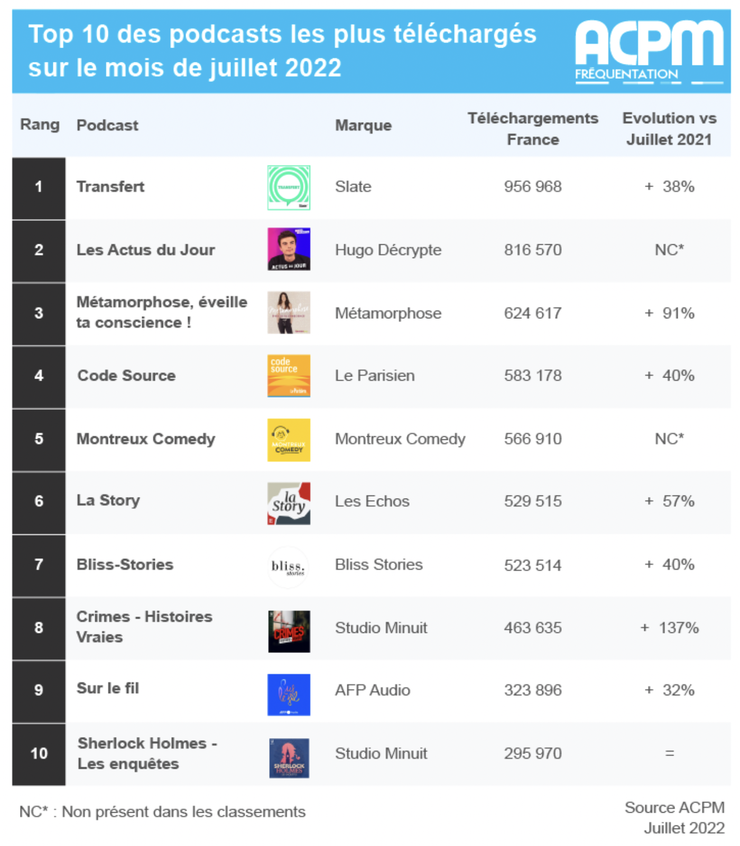Click the La Story podcast logo
The image size is (740, 846).
[x=289, y=503]
